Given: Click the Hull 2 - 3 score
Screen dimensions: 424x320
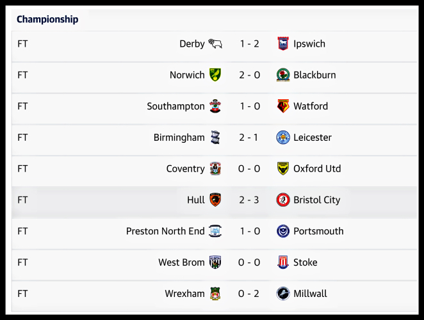Looking at the screenshot, I should pyautogui.click(x=250, y=200).
